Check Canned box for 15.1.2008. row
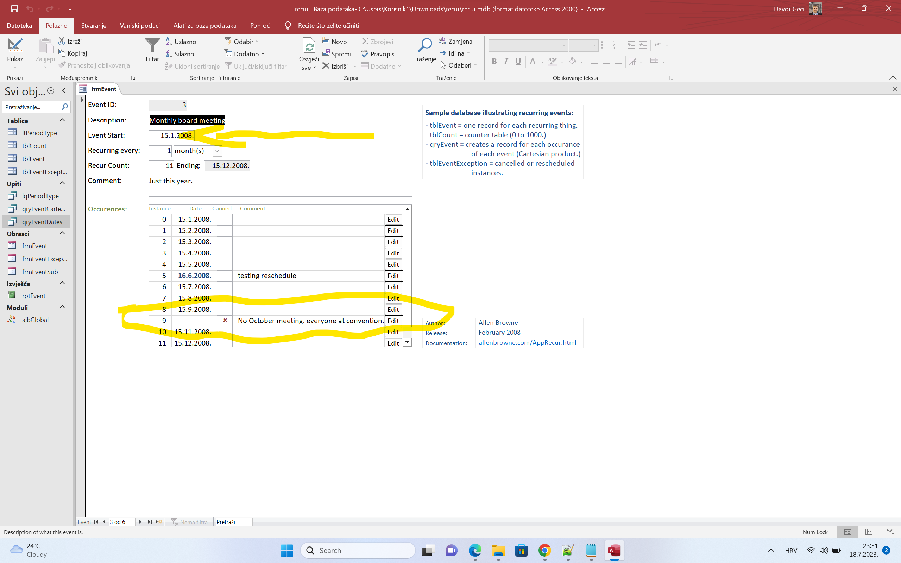The height and width of the screenshot is (563, 901). 225,219
